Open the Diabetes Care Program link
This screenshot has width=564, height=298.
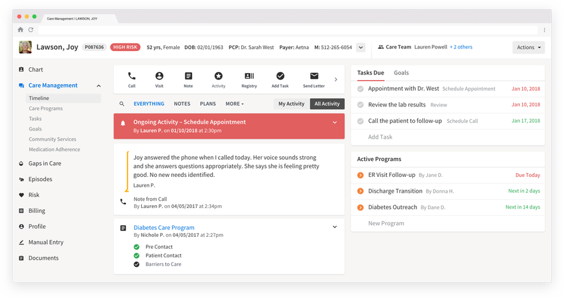(x=164, y=227)
